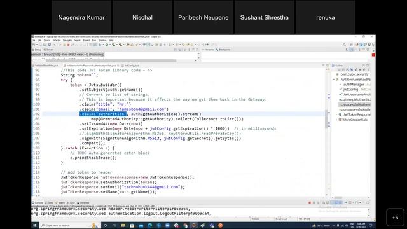407x229 pixels.
Task: Click the LogoutFilter@490b9ca4 console line
Action: coord(121,214)
